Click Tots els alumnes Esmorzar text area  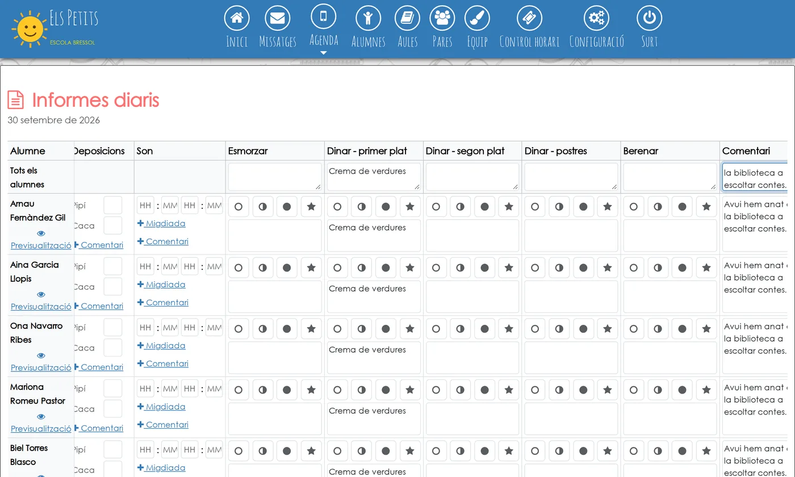275,177
